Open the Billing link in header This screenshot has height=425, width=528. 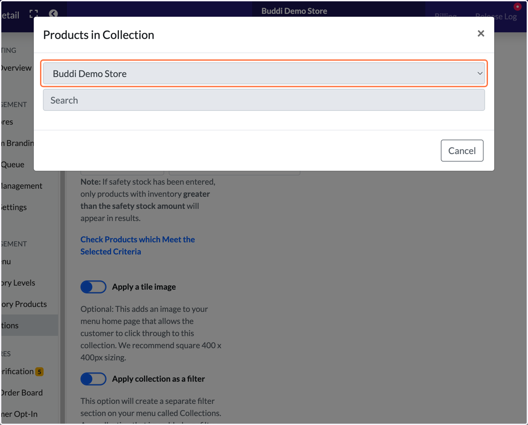pyautogui.click(x=445, y=16)
